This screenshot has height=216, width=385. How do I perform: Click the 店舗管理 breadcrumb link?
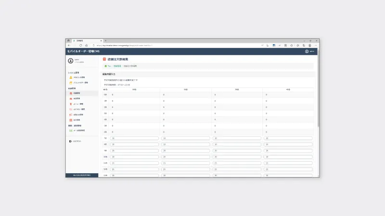tap(117, 65)
